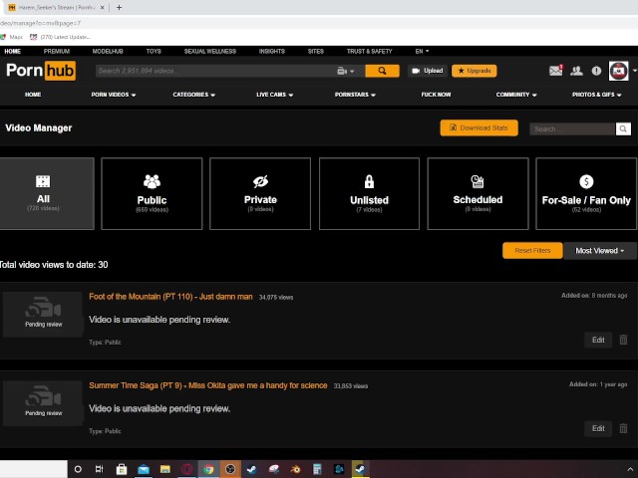Screen dimensions: 638x478
Task: Expand the Photos & GIFs nav dropdown
Action: tap(596, 95)
